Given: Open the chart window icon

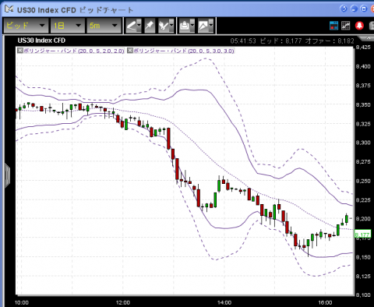Looking at the screenshot, I should (x=346, y=26).
